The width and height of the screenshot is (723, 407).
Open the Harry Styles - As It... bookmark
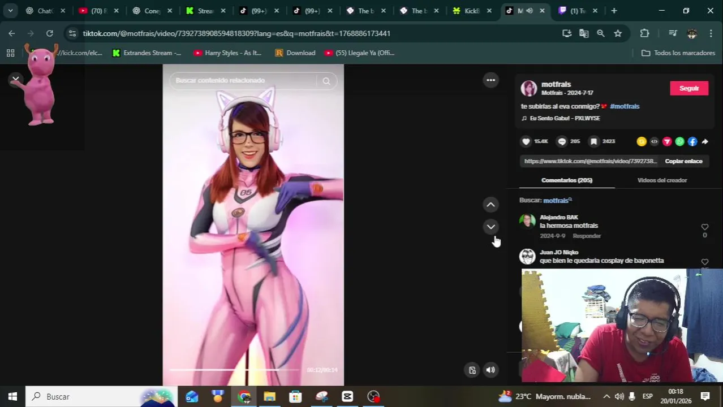click(227, 53)
